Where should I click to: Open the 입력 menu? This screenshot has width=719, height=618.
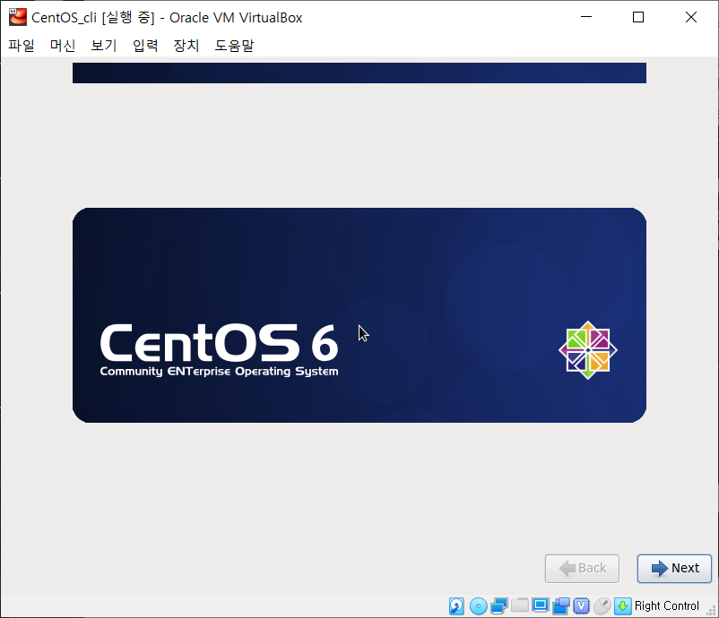point(145,46)
